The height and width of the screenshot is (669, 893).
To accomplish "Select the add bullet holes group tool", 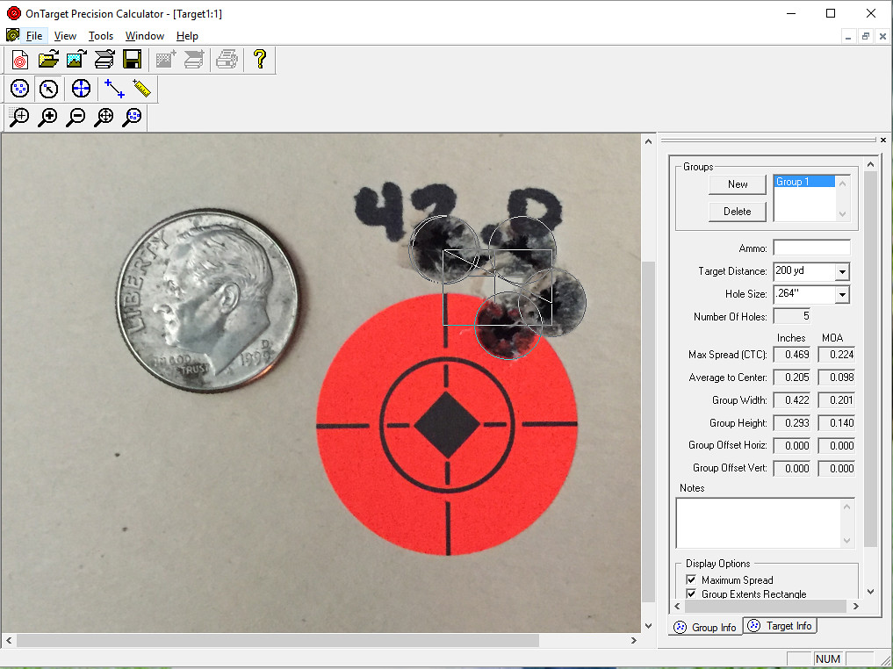I will pos(20,89).
